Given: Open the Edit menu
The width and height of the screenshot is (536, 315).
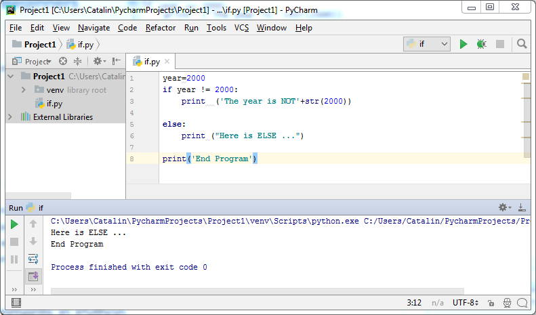Looking at the screenshot, I should 37,28.
